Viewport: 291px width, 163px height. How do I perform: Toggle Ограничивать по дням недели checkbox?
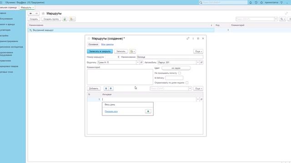click(x=187, y=82)
